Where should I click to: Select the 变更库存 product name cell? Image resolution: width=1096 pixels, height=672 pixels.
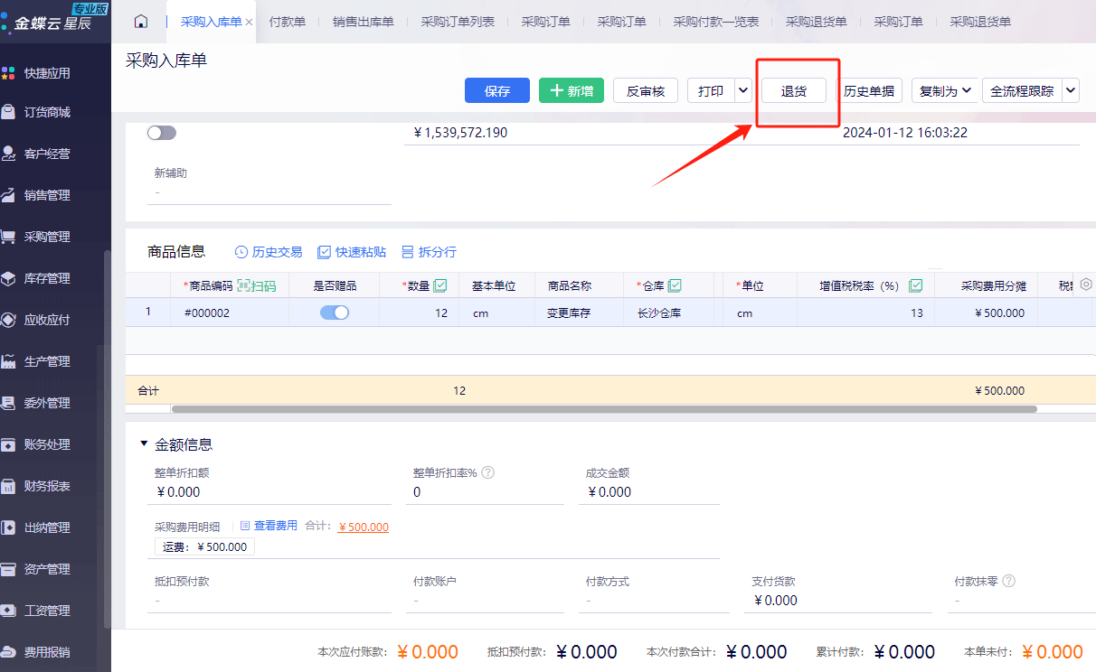(580, 313)
